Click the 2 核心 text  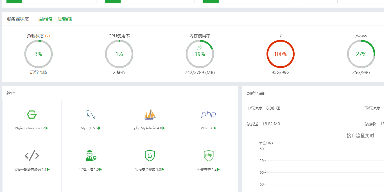tap(119, 73)
